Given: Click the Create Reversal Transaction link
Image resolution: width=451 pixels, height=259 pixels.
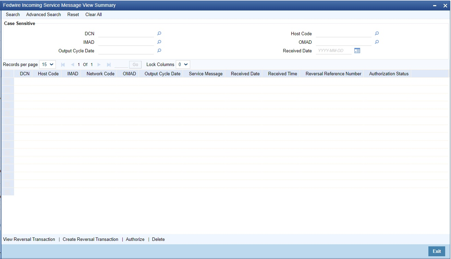Looking at the screenshot, I should tap(90, 239).
